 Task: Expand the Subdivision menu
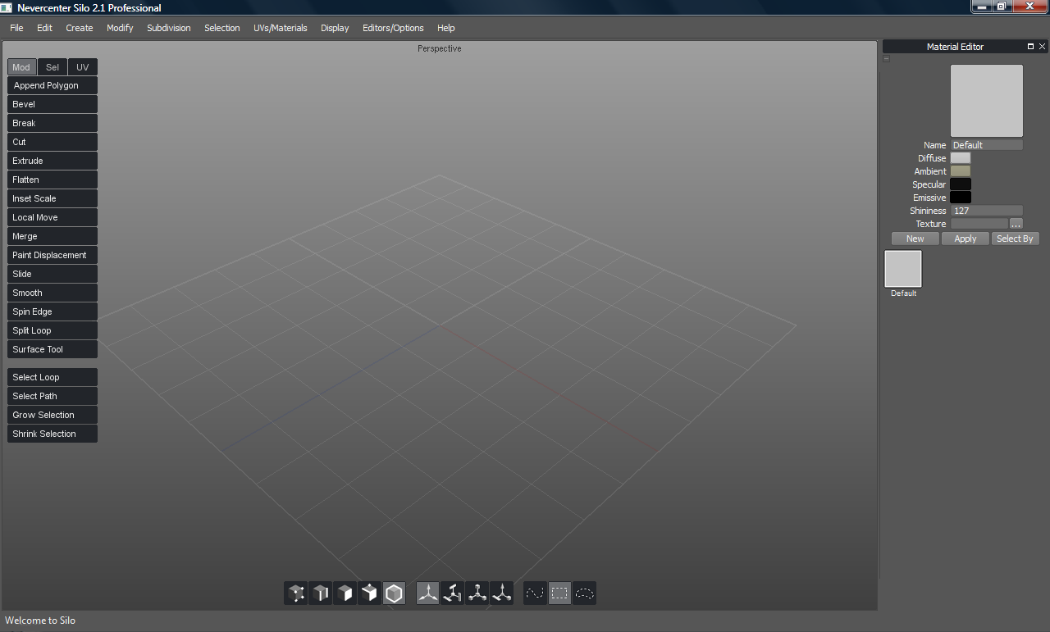point(168,28)
